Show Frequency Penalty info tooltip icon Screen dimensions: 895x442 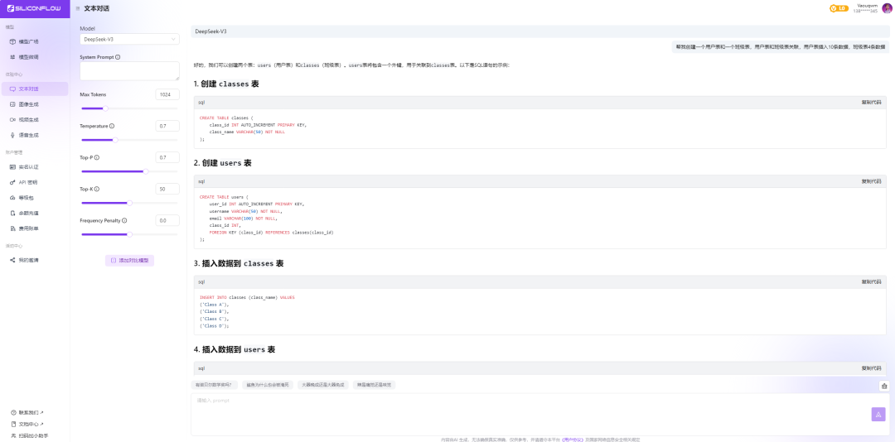click(x=124, y=220)
